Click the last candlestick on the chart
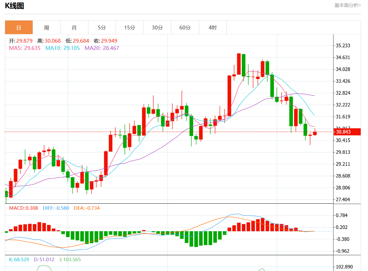This screenshot has width=368, height=271. [x=315, y=133]
